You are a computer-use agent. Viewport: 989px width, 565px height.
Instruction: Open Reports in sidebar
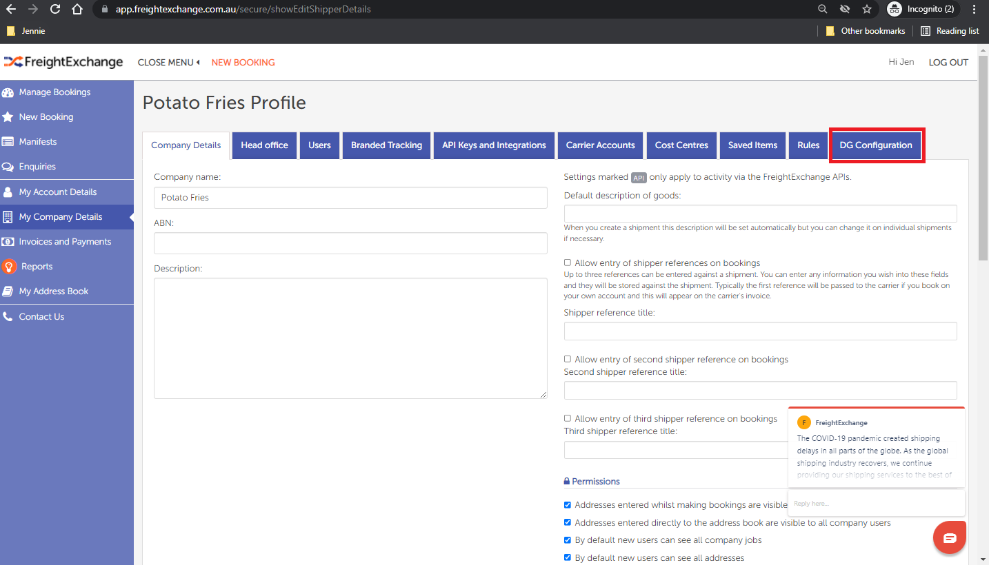[37, 267]
